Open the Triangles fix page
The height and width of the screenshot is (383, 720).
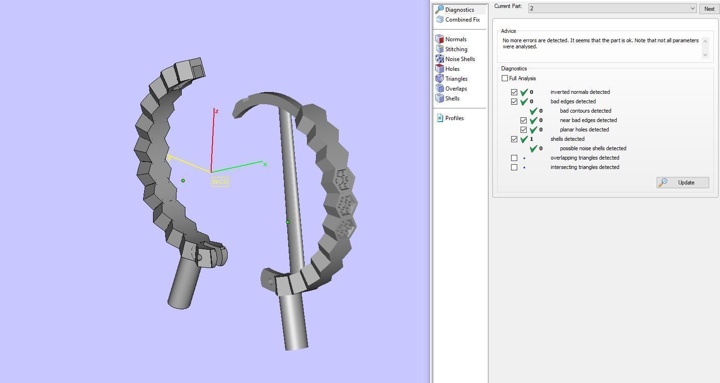[451, 79]
